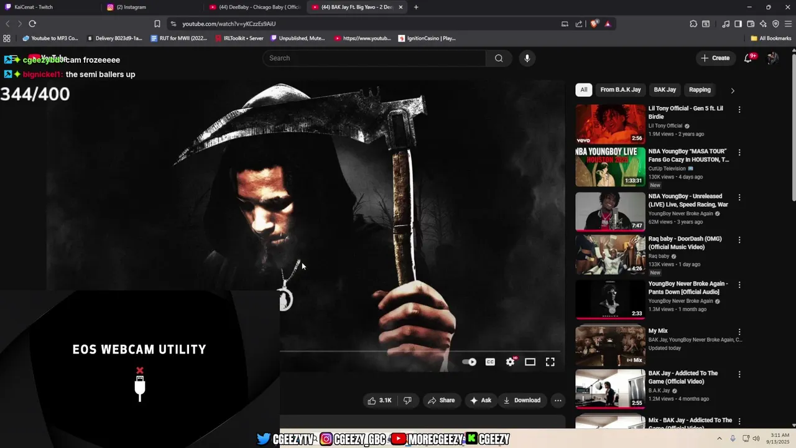The image size is (796, 448).
Task: Open the media control music note icon
Action: click(x=726, y=24)
